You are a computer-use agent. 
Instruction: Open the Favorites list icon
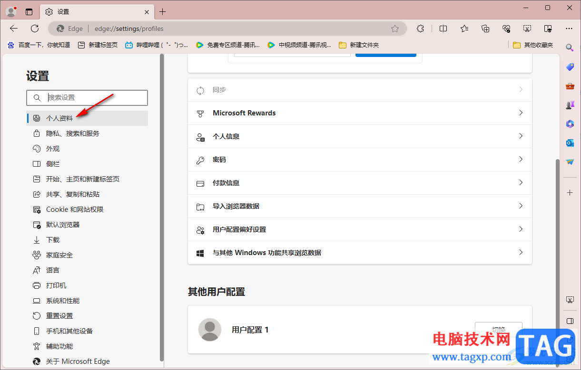464,28
